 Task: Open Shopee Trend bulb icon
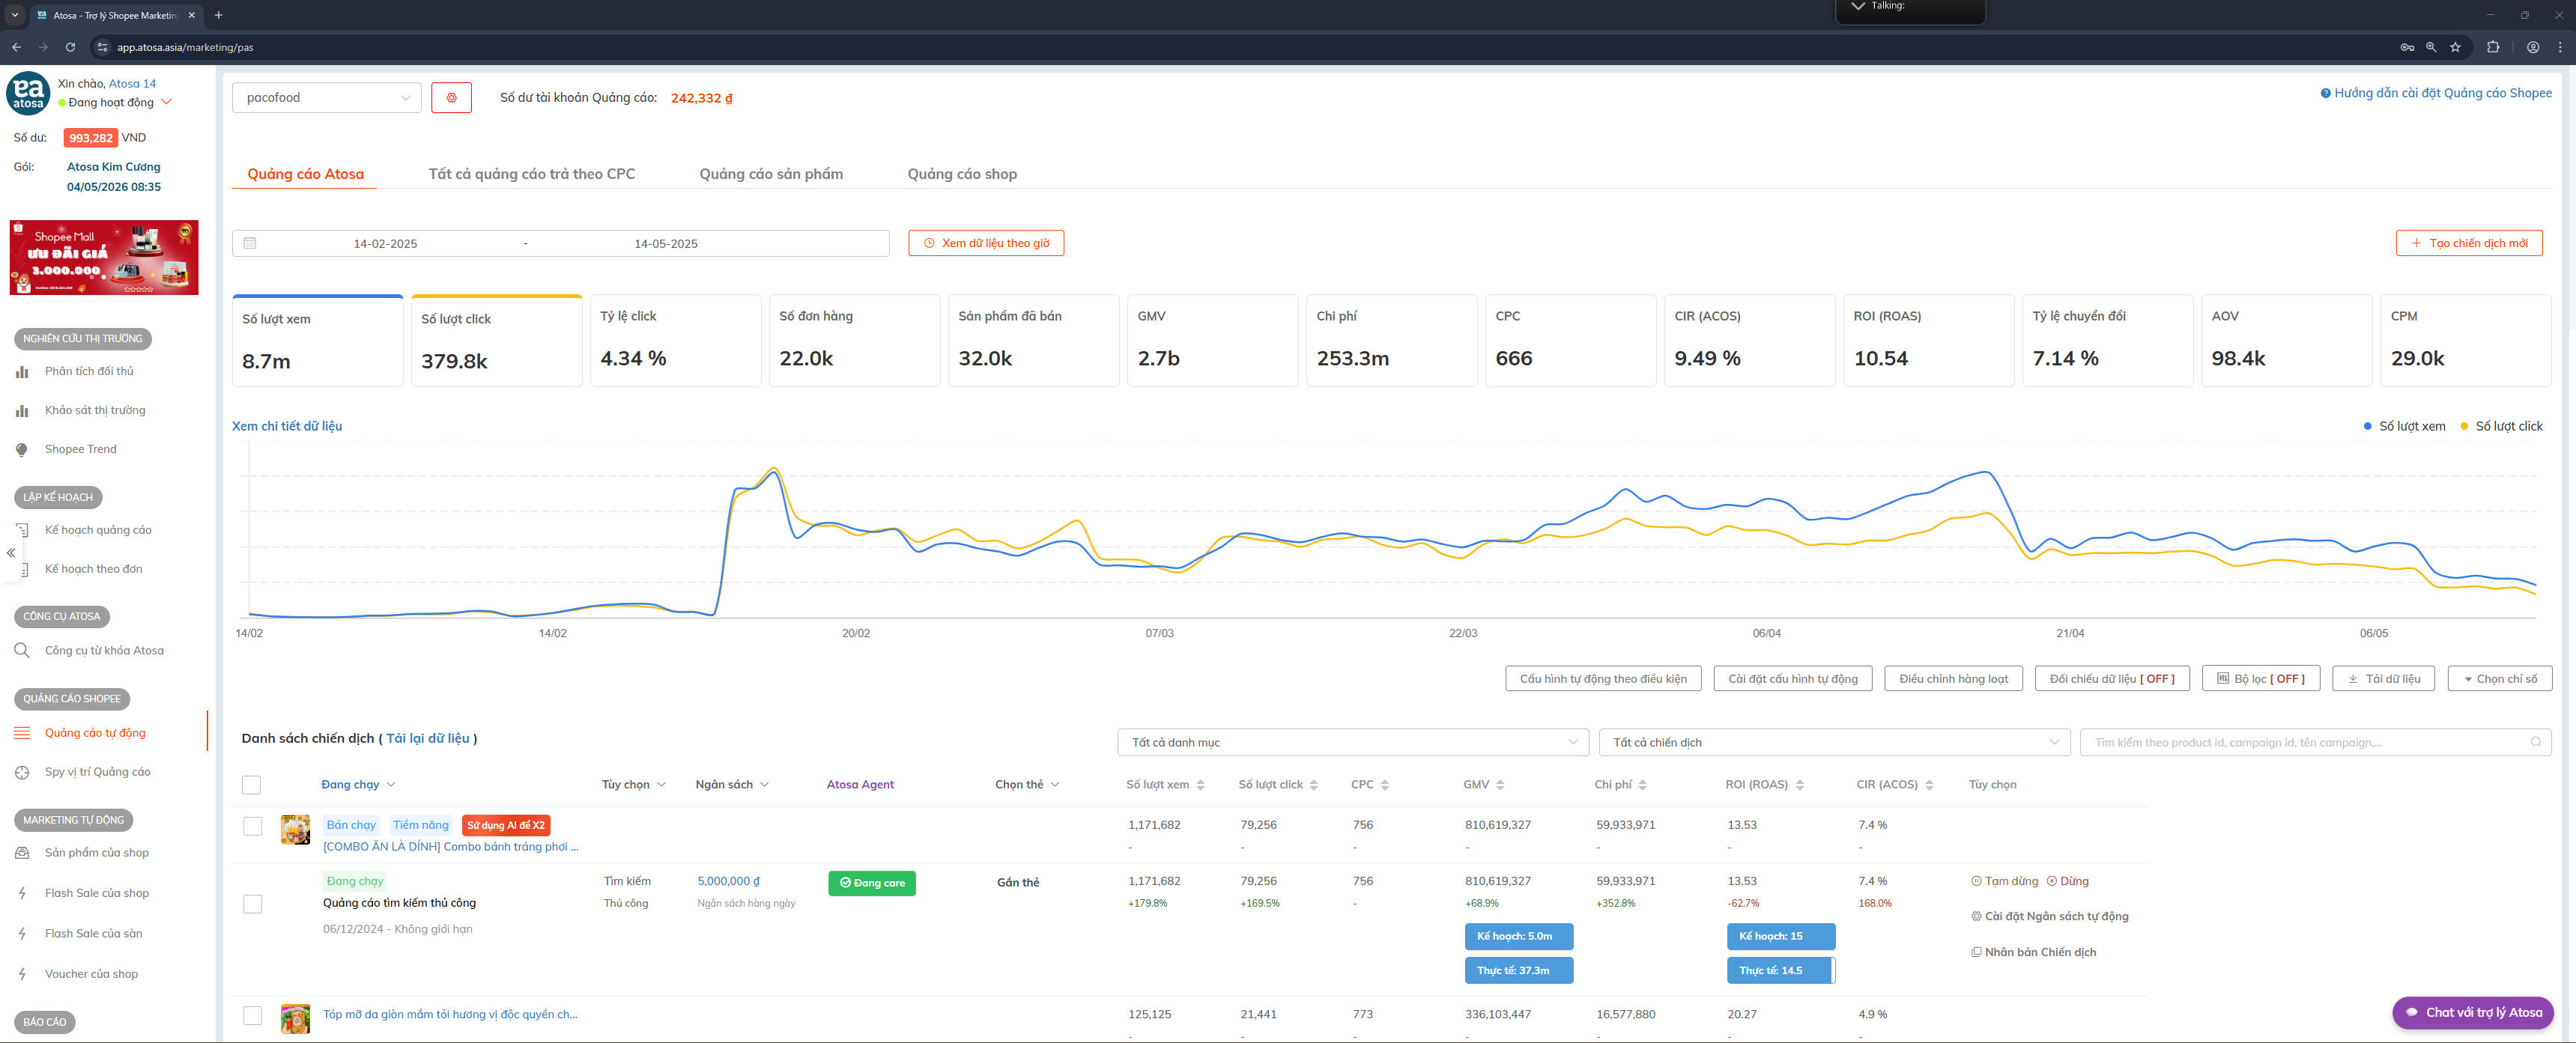tap(22, 450)
